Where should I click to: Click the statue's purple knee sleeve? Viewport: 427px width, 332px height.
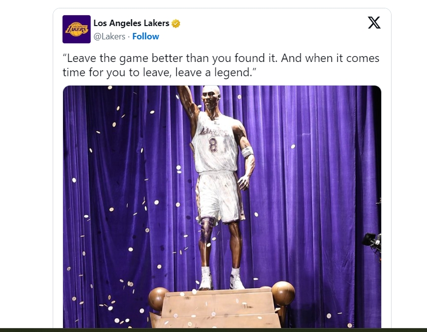205,230
